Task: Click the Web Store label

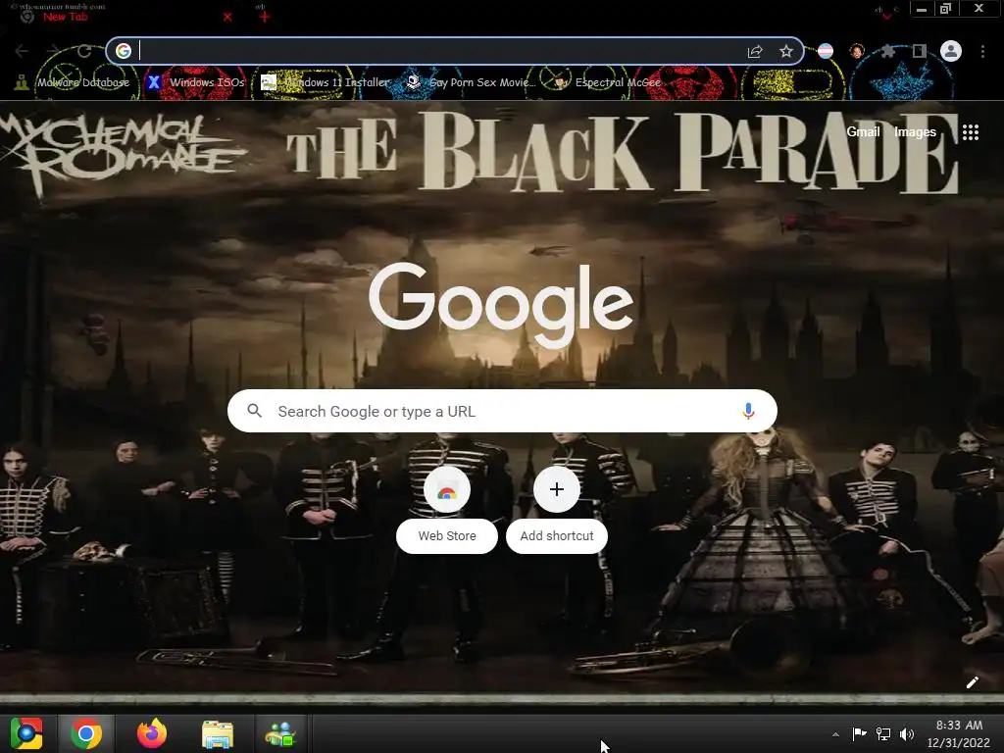Action: (447, 536)
